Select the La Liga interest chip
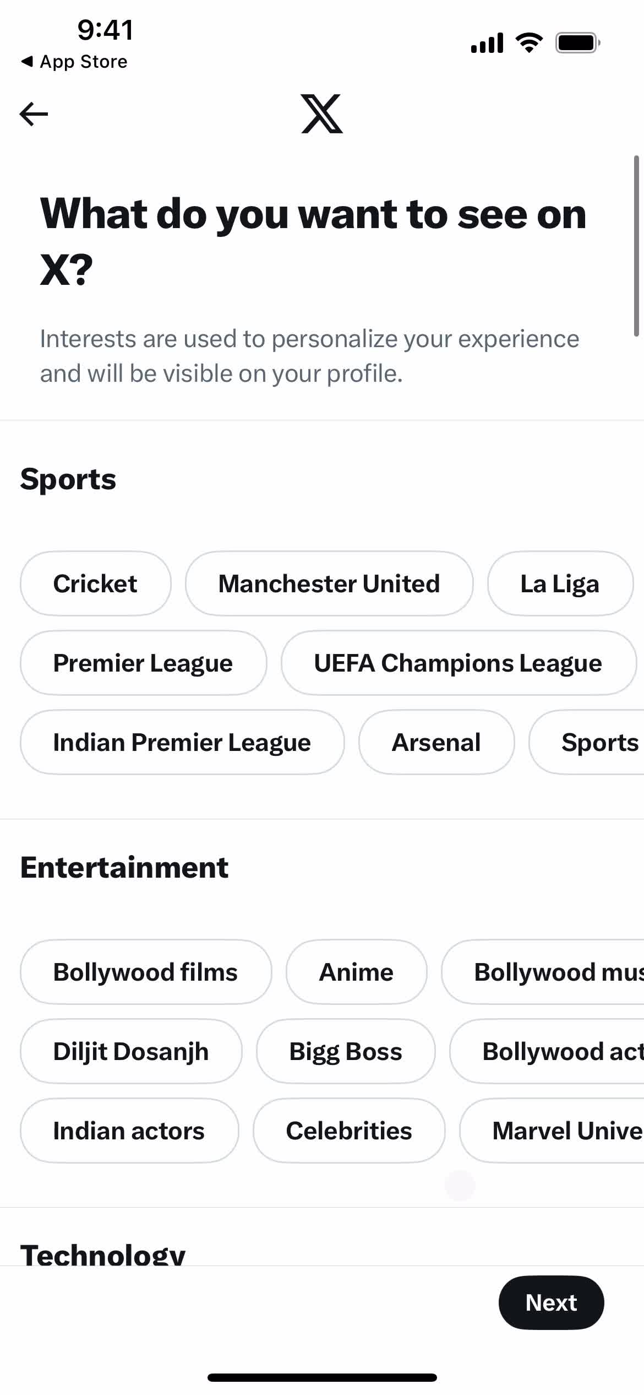The image size is (644, 1395). pos(560,583)
